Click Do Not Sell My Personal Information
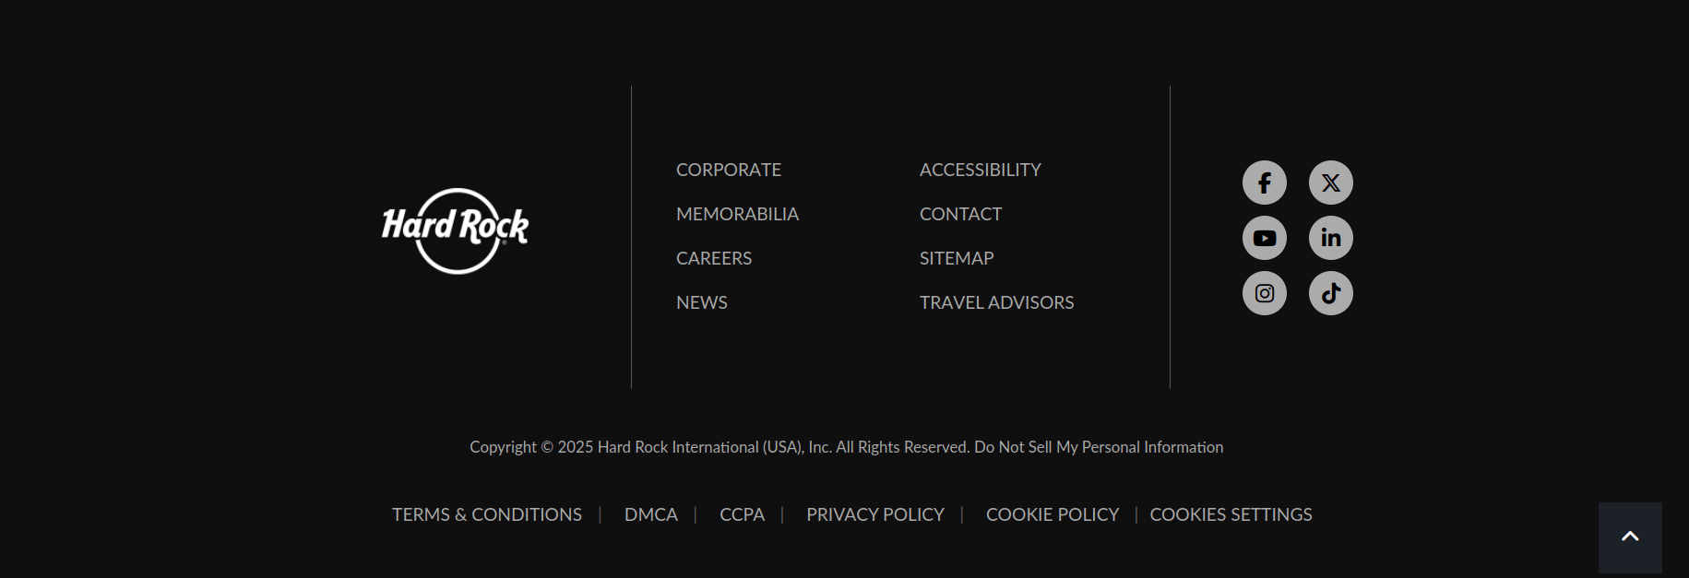1689x578 pixels. coord(1099,447)
